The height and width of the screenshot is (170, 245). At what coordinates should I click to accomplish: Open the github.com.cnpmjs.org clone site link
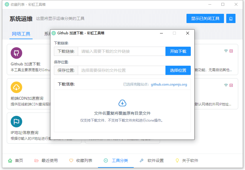point(169,84)
